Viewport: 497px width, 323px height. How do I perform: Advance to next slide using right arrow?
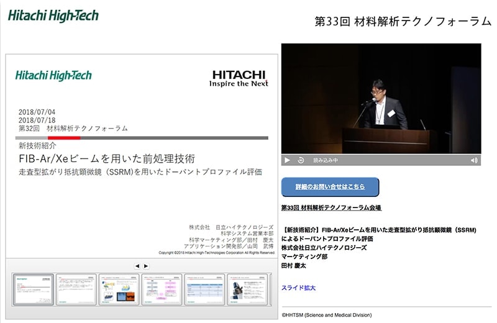pyautogui.click(x=146, y=266)
